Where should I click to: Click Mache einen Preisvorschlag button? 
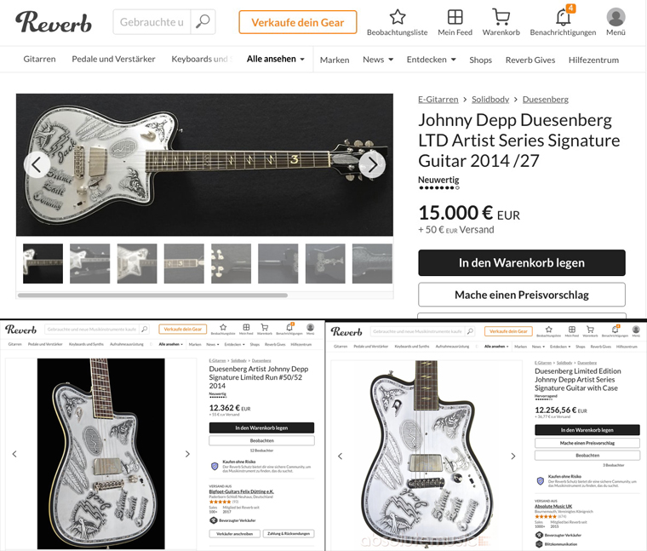[x=522, y=295]
